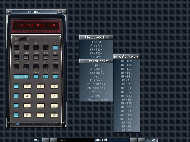The image size is (190, 142).
Task: Click the blue multiply key
Action: (x=16, y=106)
